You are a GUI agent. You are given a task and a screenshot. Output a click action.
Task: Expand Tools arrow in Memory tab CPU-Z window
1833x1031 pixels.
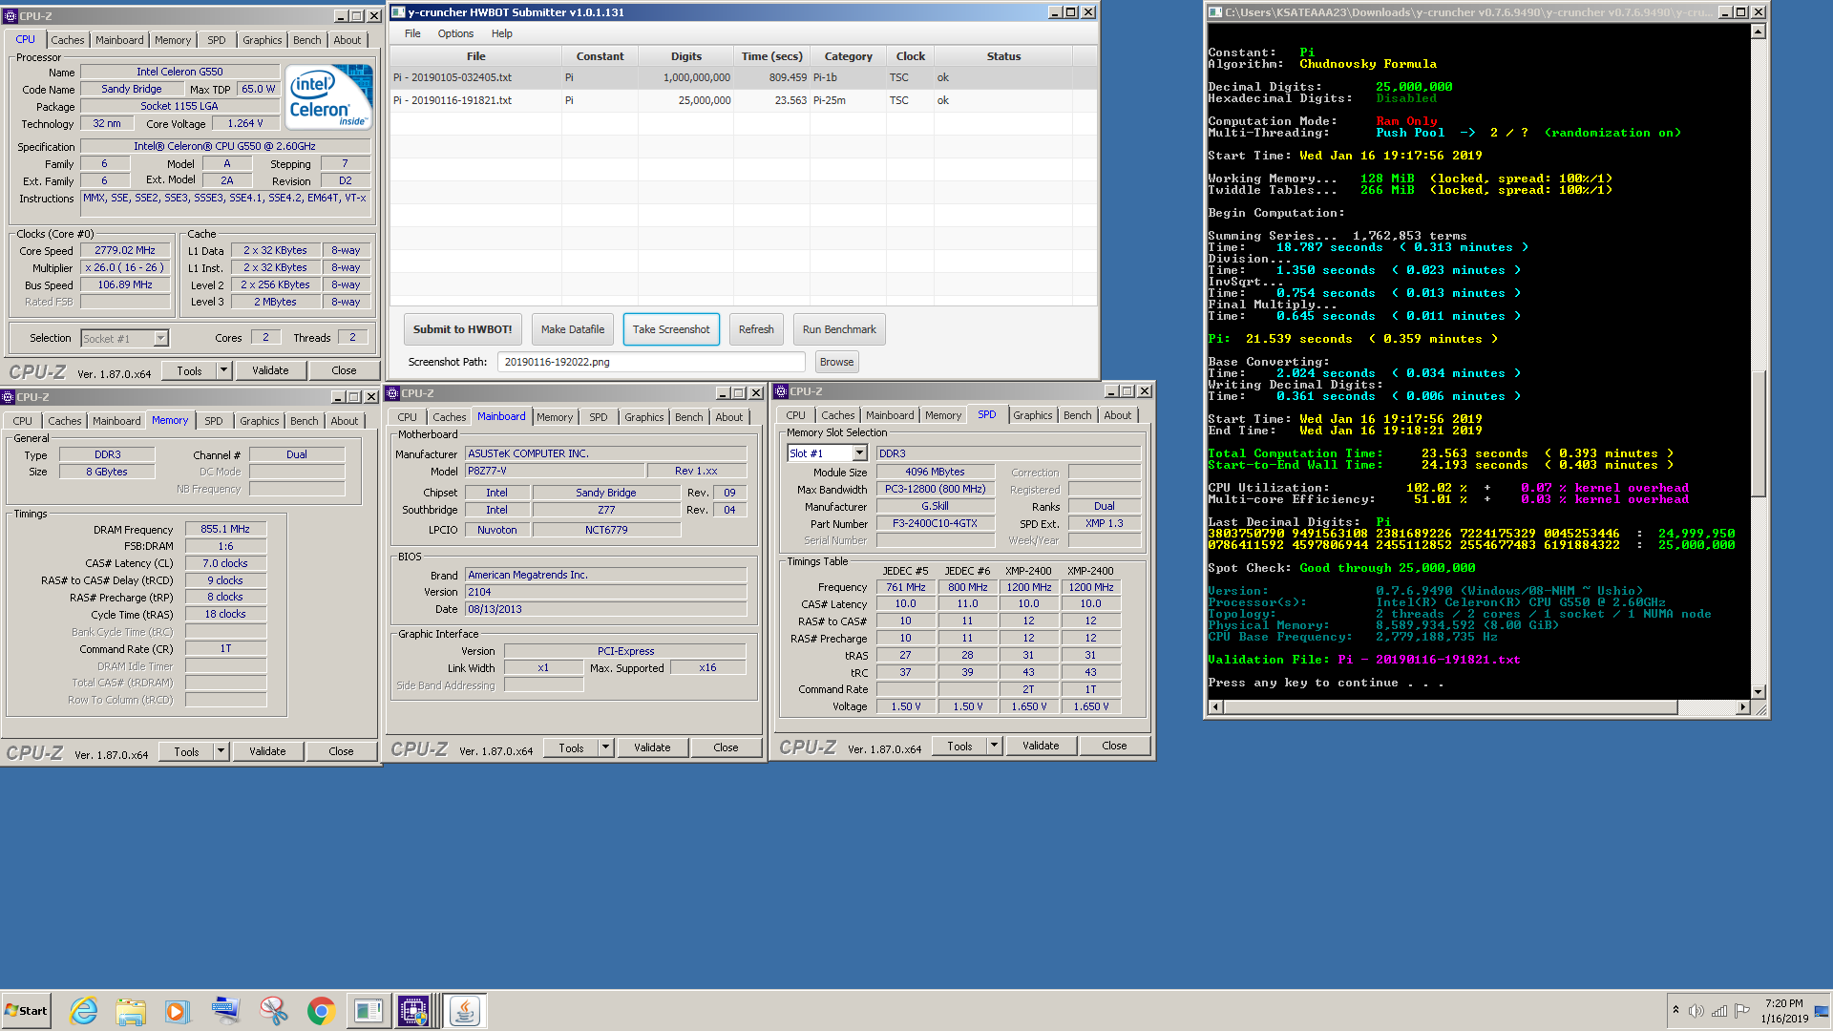(221, 751)
